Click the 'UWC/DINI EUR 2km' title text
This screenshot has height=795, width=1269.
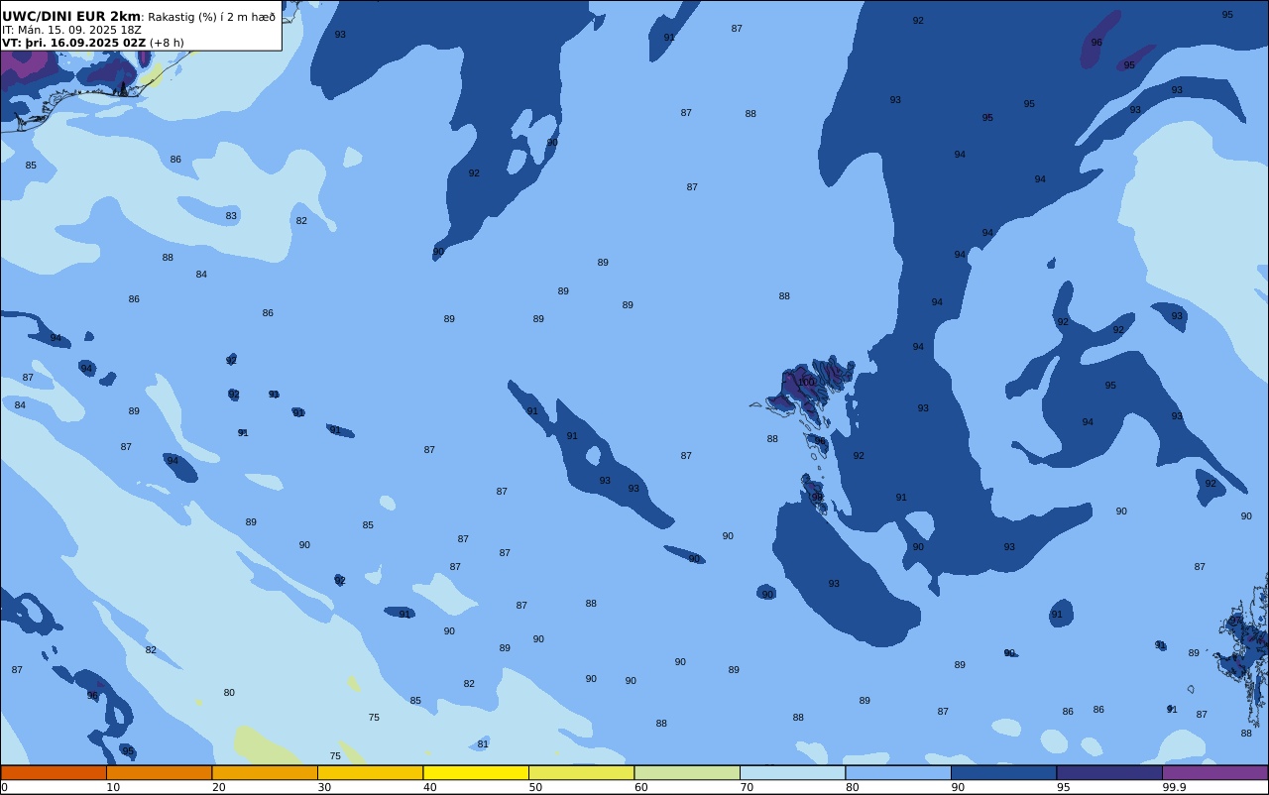coord(71,17)
